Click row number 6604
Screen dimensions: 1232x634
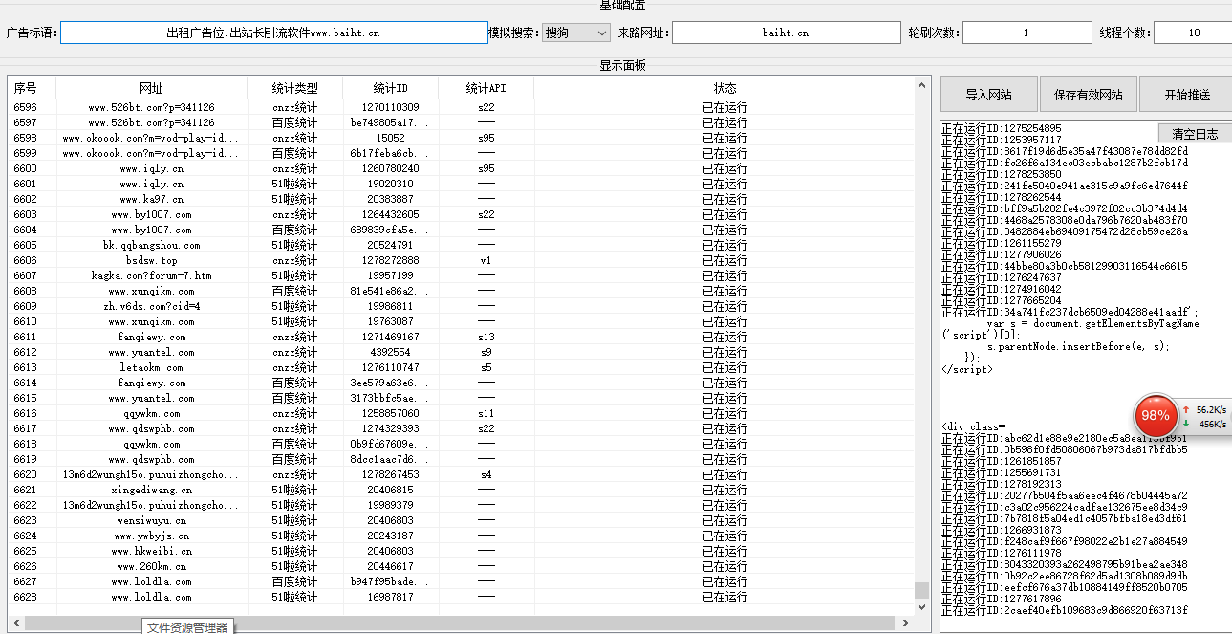coord(25,230)
